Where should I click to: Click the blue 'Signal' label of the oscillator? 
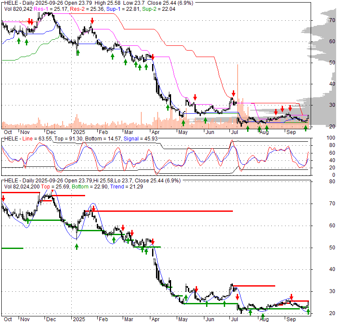[x=131, y=139]
